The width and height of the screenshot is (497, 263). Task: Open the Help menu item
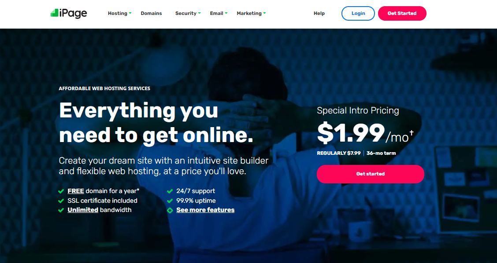(319, 13)
